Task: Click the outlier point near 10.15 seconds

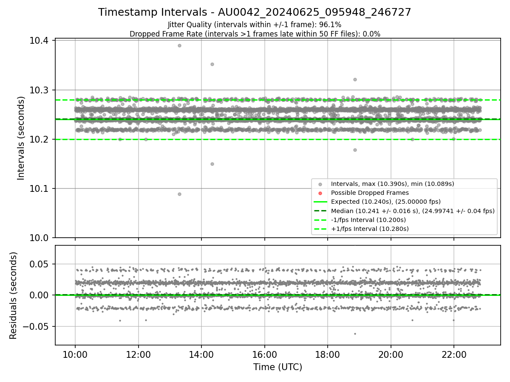Action: click(212, 164)
